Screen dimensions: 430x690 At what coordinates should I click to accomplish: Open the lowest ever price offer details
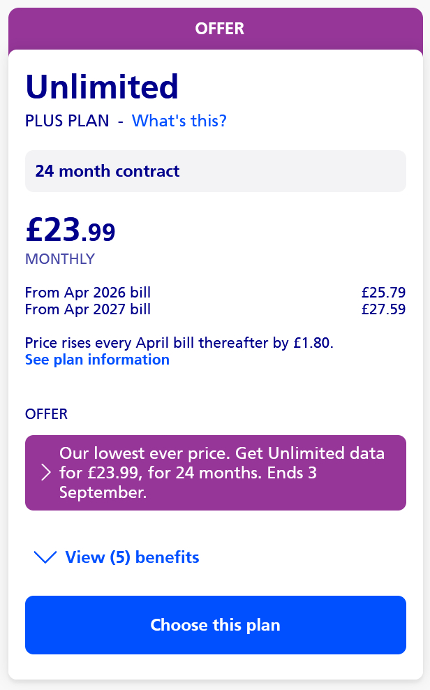tap(222, 473)
